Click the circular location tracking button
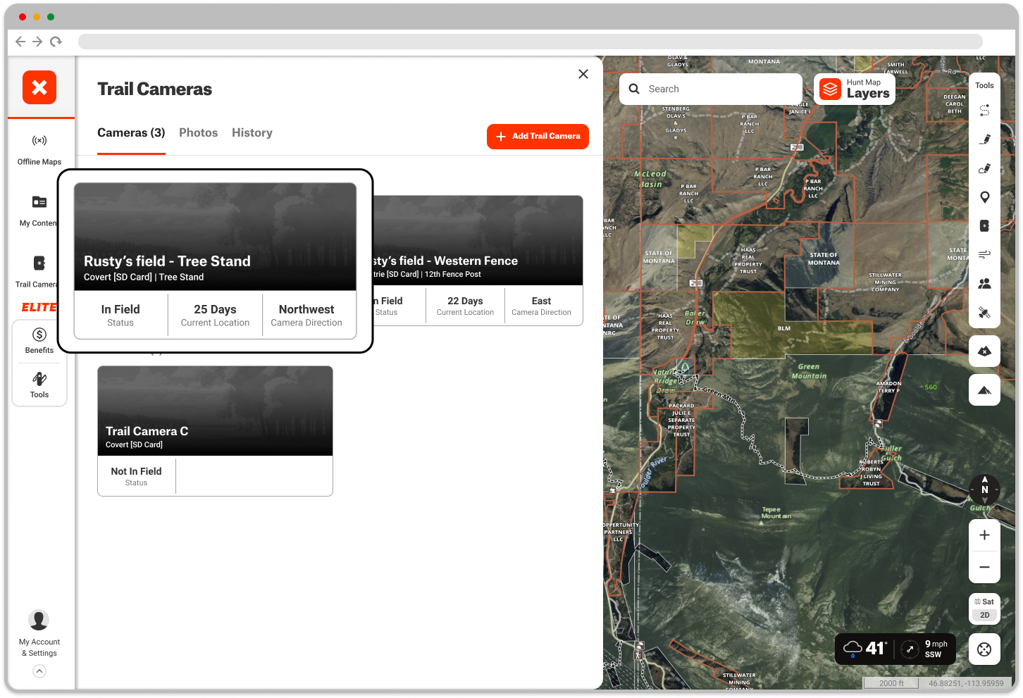The image size is (1023, 698). click(x=984, y=649)
